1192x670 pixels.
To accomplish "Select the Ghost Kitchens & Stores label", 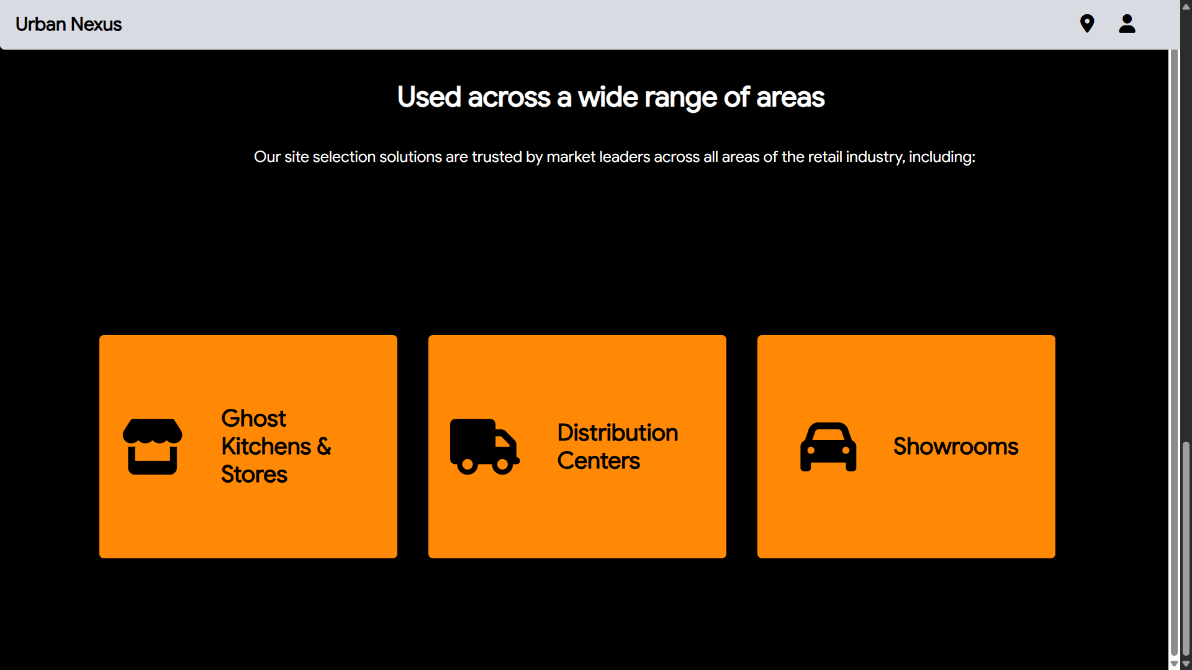I will click(276, 447).
